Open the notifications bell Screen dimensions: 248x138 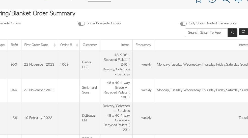[238, 1]
